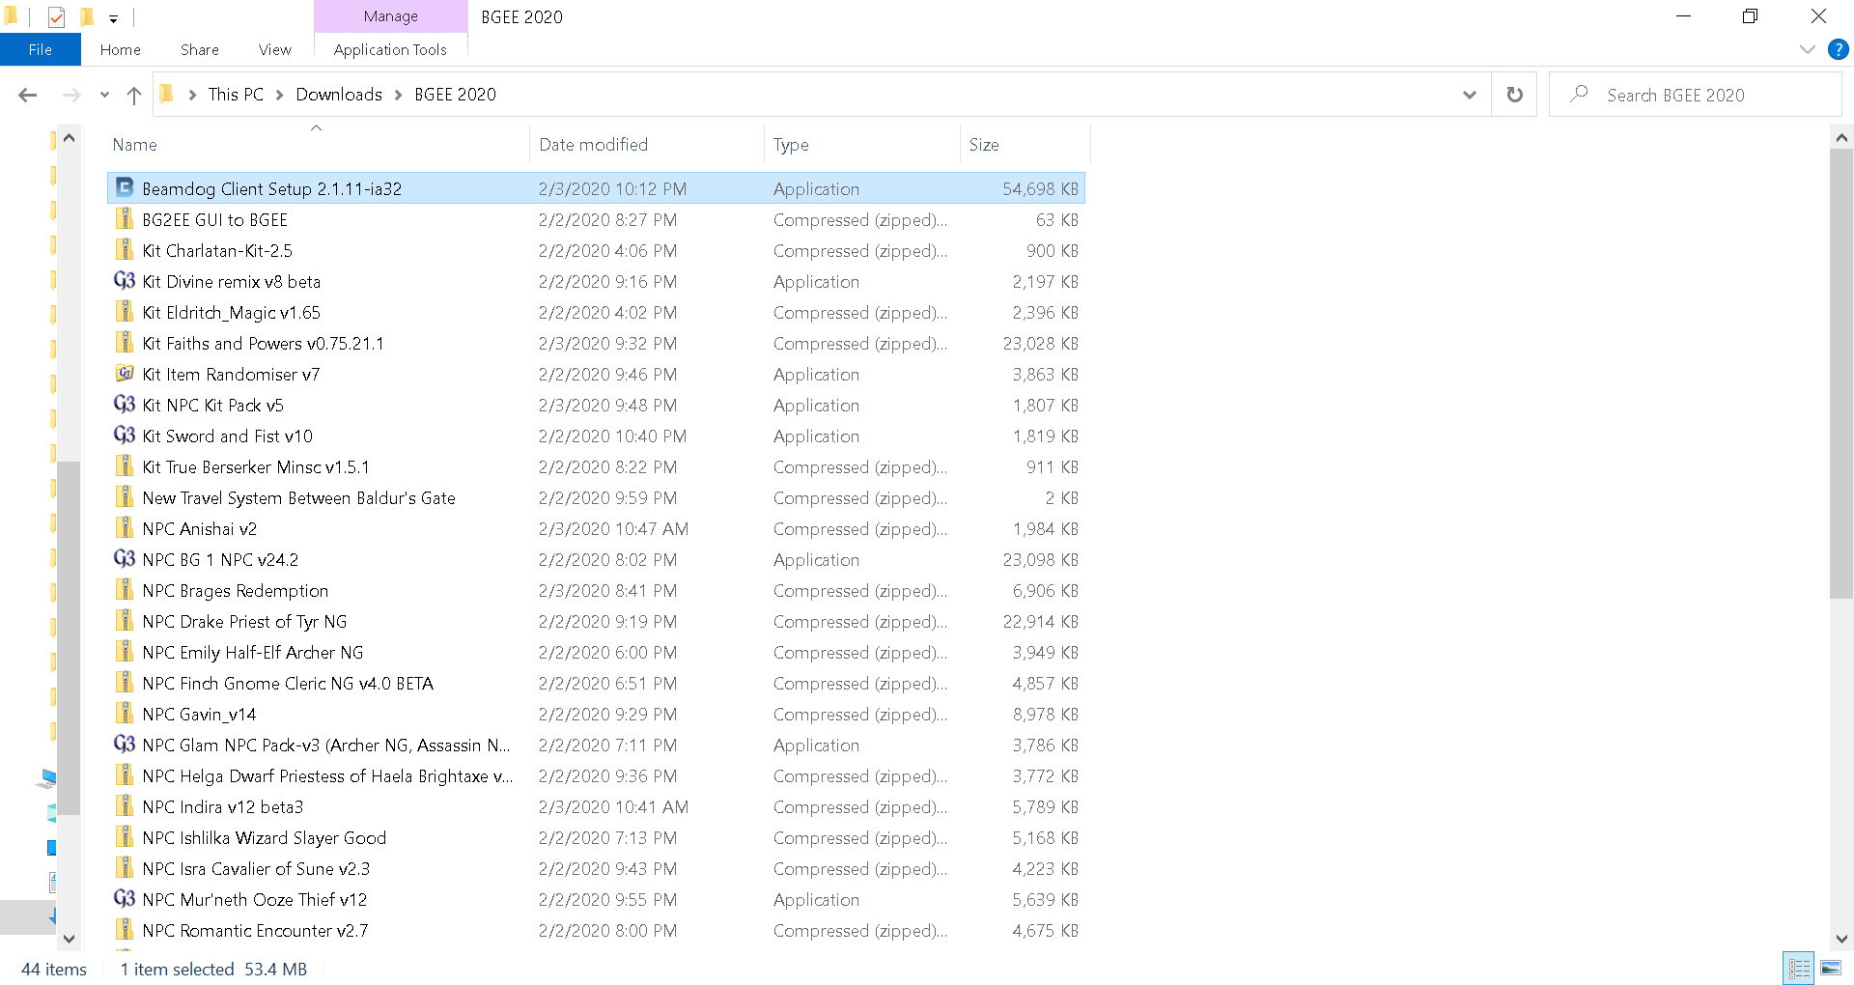Image resolution: width=1854 pixels, height=985 pixels.
Task: Select the Manage contextual tab
Action: (x=390, y=16)
